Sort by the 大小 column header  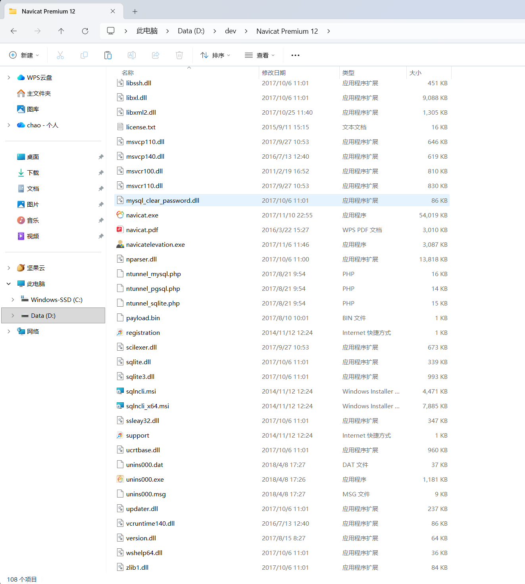tap(415, 73)
